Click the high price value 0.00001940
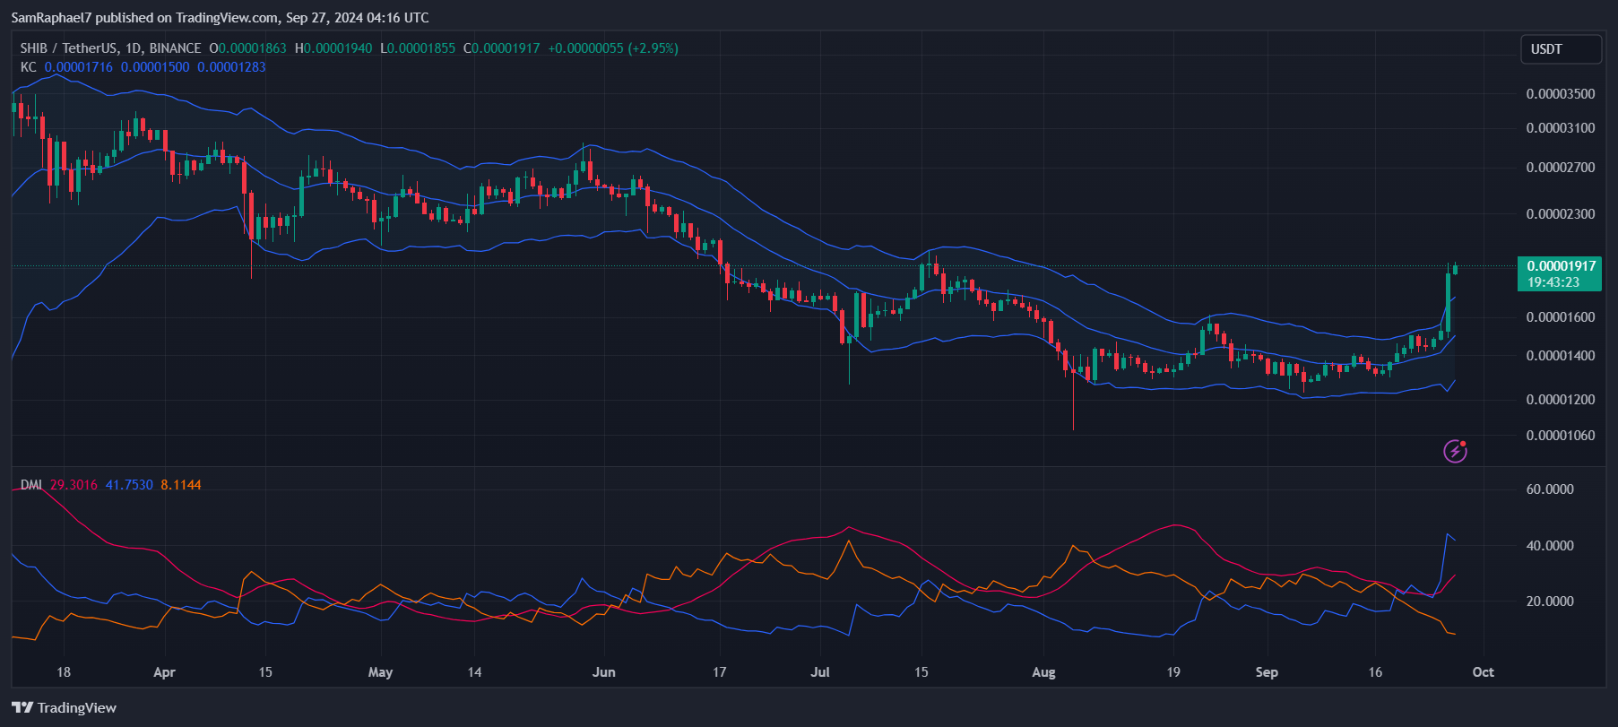This screenshot has width=1618, height=727. 338,48
